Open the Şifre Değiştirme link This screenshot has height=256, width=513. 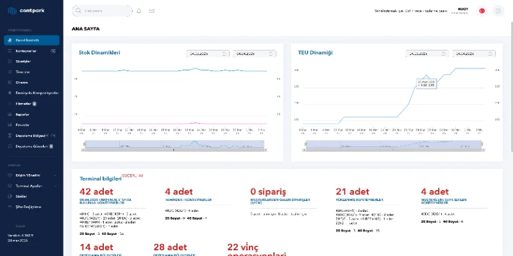(28, 207)
